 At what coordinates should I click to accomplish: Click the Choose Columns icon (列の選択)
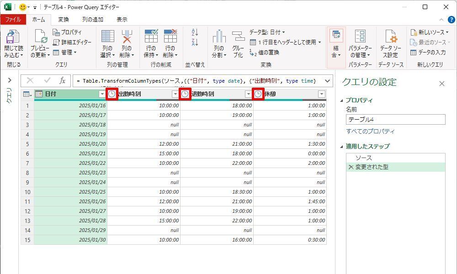coord(107,37)
